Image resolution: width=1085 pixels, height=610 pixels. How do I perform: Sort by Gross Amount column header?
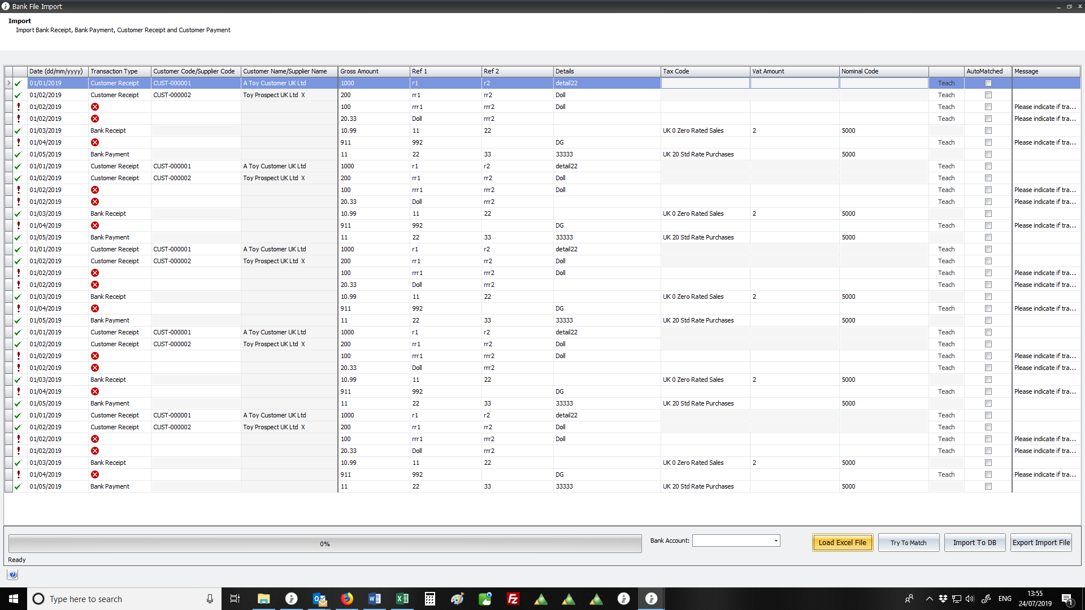(373, 71)
